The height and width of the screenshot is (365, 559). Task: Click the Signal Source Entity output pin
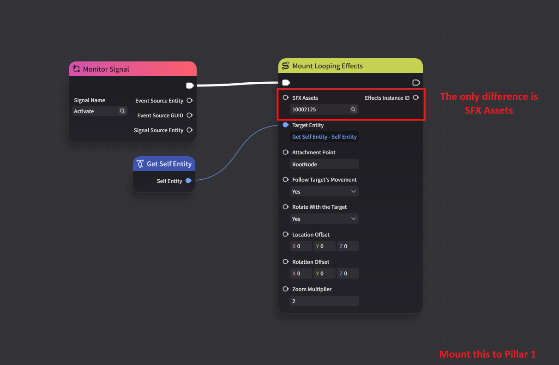[189, 130]
